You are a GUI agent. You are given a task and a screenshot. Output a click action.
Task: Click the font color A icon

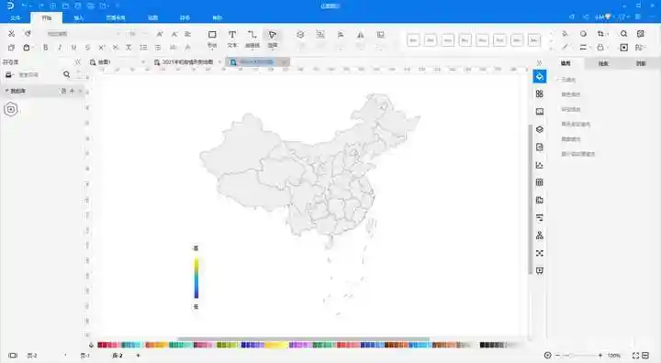click(x=188, y=48)
